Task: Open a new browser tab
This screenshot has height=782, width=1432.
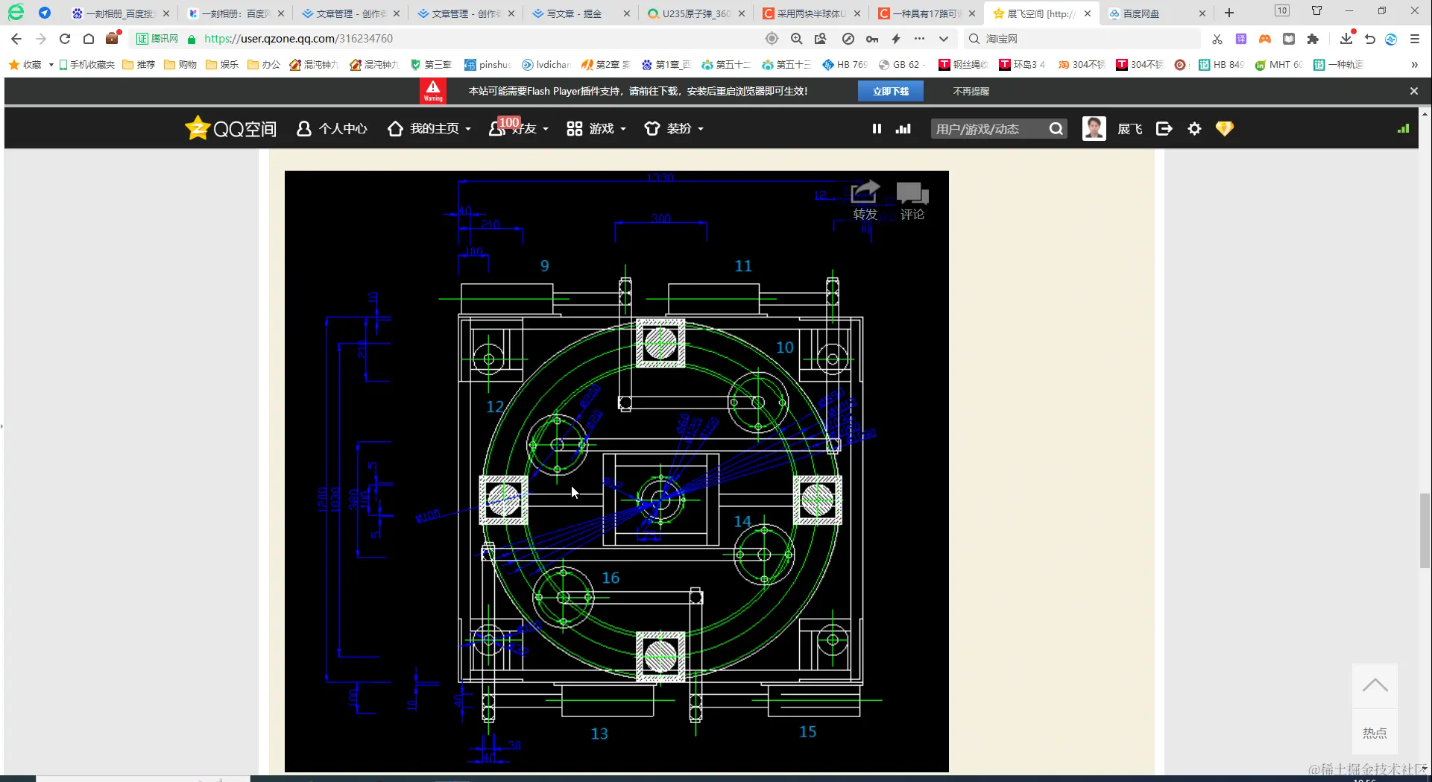Action: [1229, 13]
